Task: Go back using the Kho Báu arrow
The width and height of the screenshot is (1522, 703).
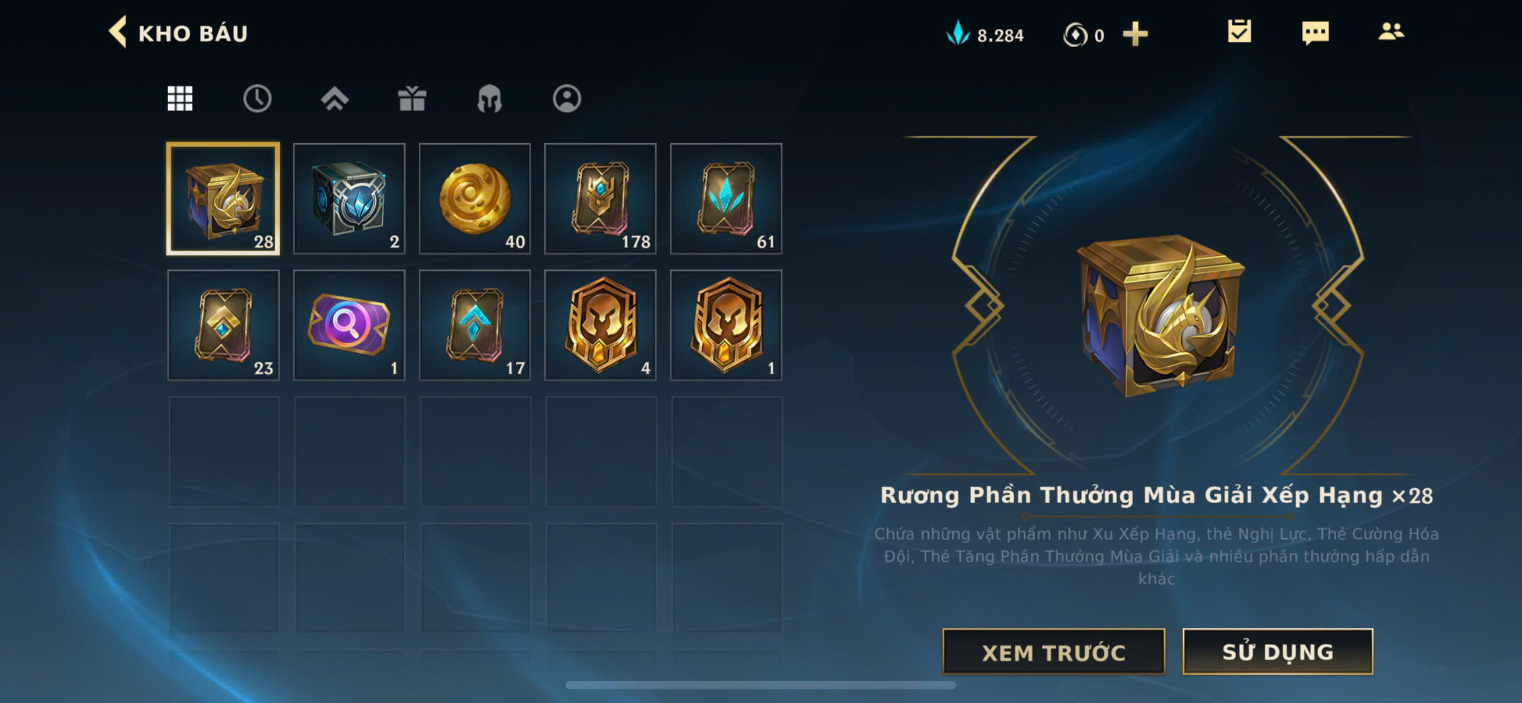Action: (118, 32)
